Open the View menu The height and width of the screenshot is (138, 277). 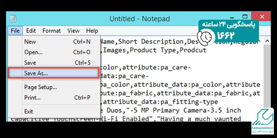[x=73, y=31]
